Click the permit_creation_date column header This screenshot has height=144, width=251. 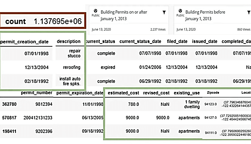pos(25,42)
